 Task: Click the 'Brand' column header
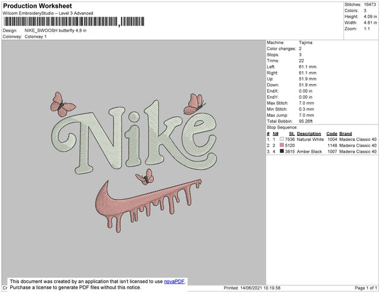(x=345, y=134)
